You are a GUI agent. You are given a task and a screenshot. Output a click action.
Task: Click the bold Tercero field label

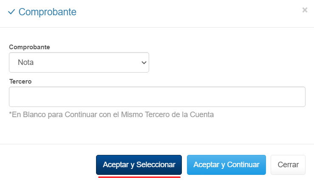(x=20, y=81)
